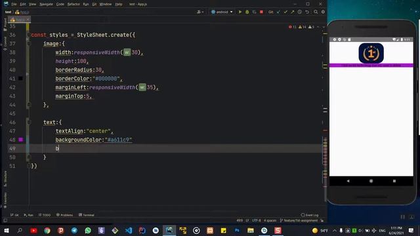
Task: Open Visual Studio Code from the taskbar
Action: click(129, 230)
